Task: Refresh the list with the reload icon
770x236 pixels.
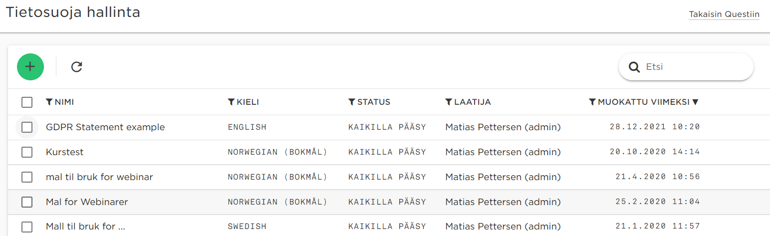Action: click(x=76, y=67)
